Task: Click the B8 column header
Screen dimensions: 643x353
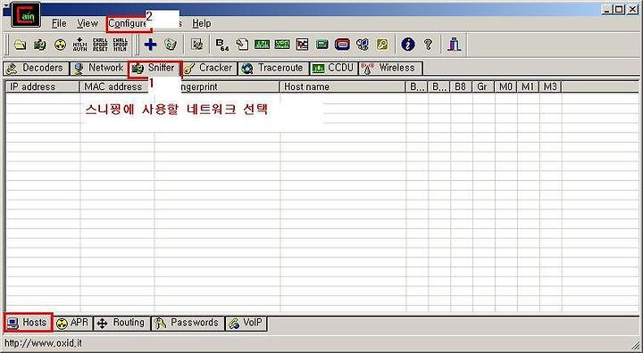Action: point(461,86)
